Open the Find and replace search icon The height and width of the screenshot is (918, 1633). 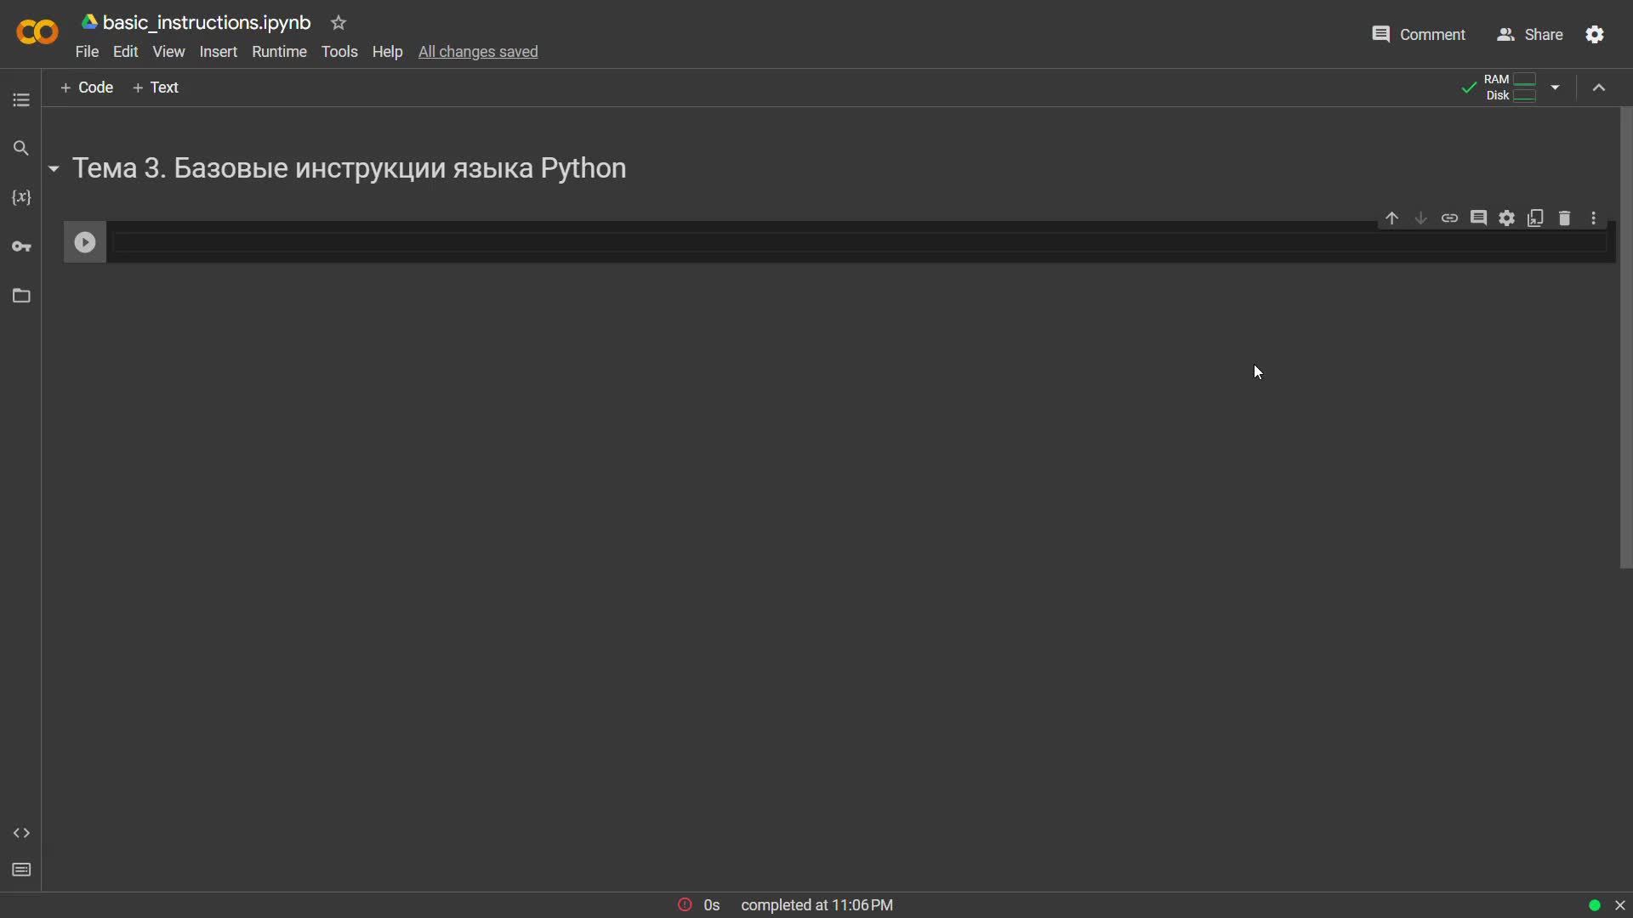pos(21,149)
